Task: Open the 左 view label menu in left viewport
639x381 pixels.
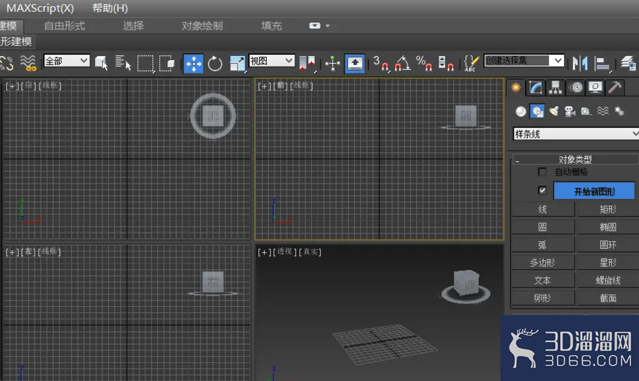Action: [28, 252]
